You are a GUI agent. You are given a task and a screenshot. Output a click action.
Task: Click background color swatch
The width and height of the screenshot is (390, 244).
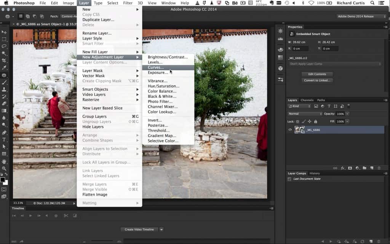pos(6,183)
